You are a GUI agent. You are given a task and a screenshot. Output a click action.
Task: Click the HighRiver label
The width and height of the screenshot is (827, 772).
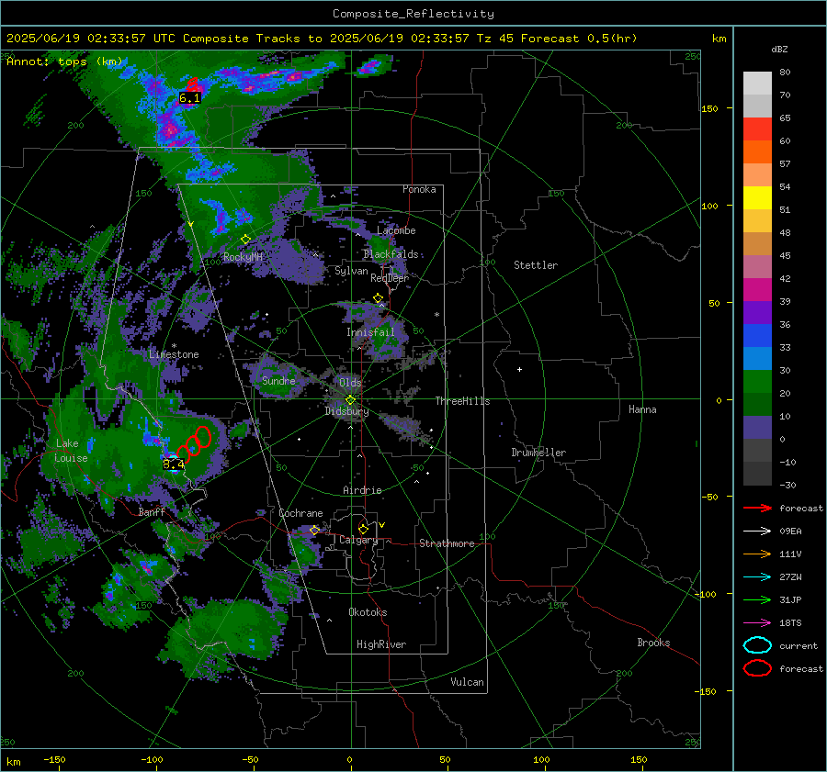(x=381, y=644)
